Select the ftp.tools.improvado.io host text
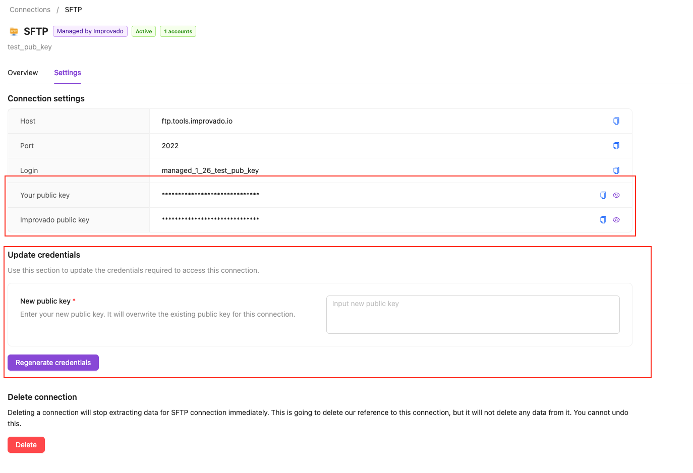Image resolution: width=693 pixels, height=473 pixels. 197,121
